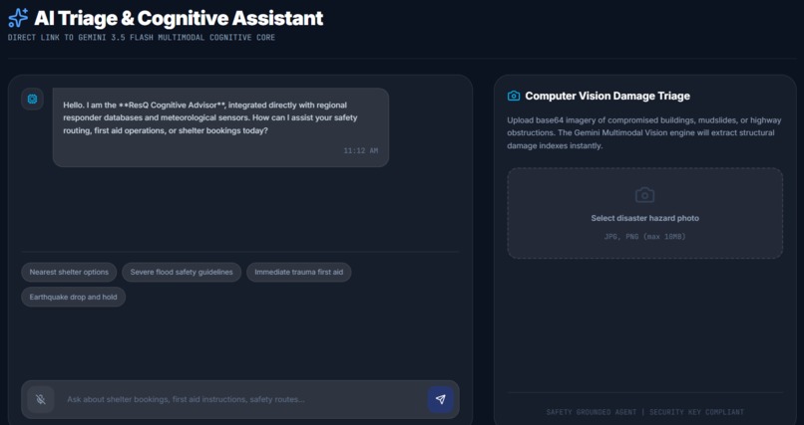Click the JPG, PNG (max 10MB) hint
Screen dimensions: 804x425
click(x=644, y=237)
